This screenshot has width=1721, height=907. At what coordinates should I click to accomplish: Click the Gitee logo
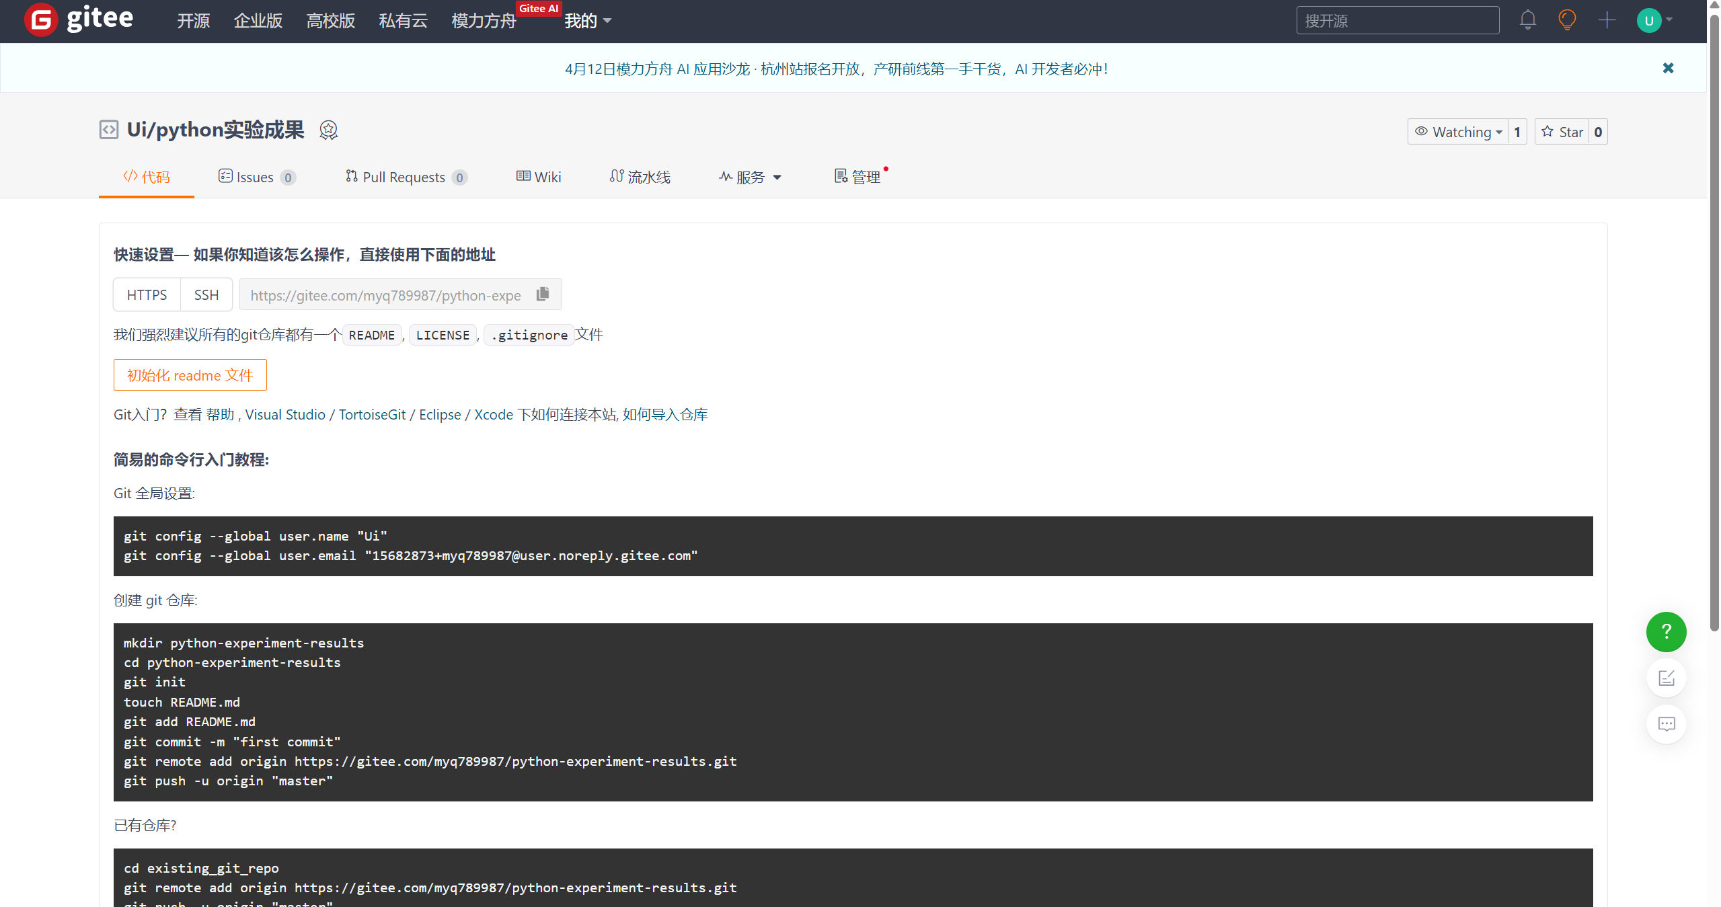79,19
